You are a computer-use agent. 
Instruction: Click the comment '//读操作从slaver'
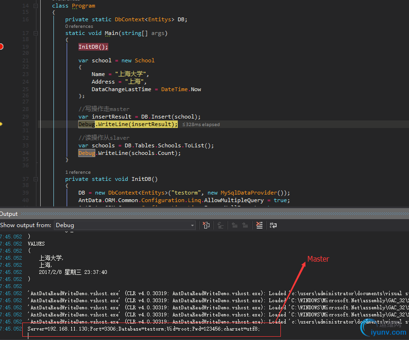click(104, 138)
